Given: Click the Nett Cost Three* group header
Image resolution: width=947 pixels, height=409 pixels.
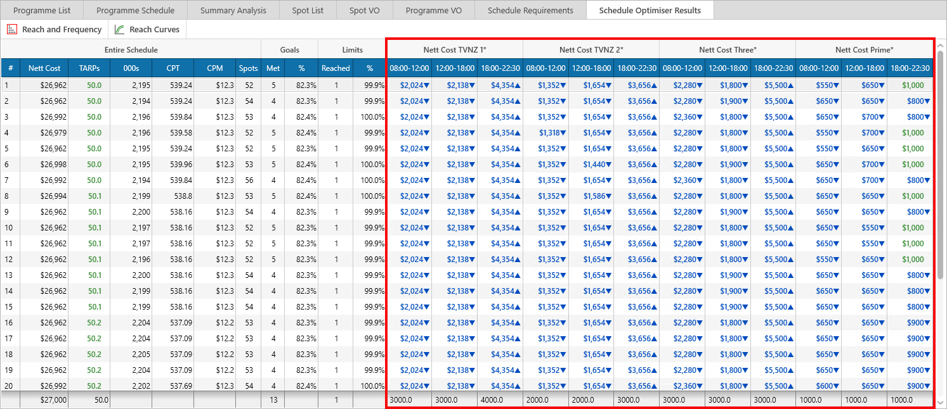Looking at the screenshot, I should [x=728, y=49].
